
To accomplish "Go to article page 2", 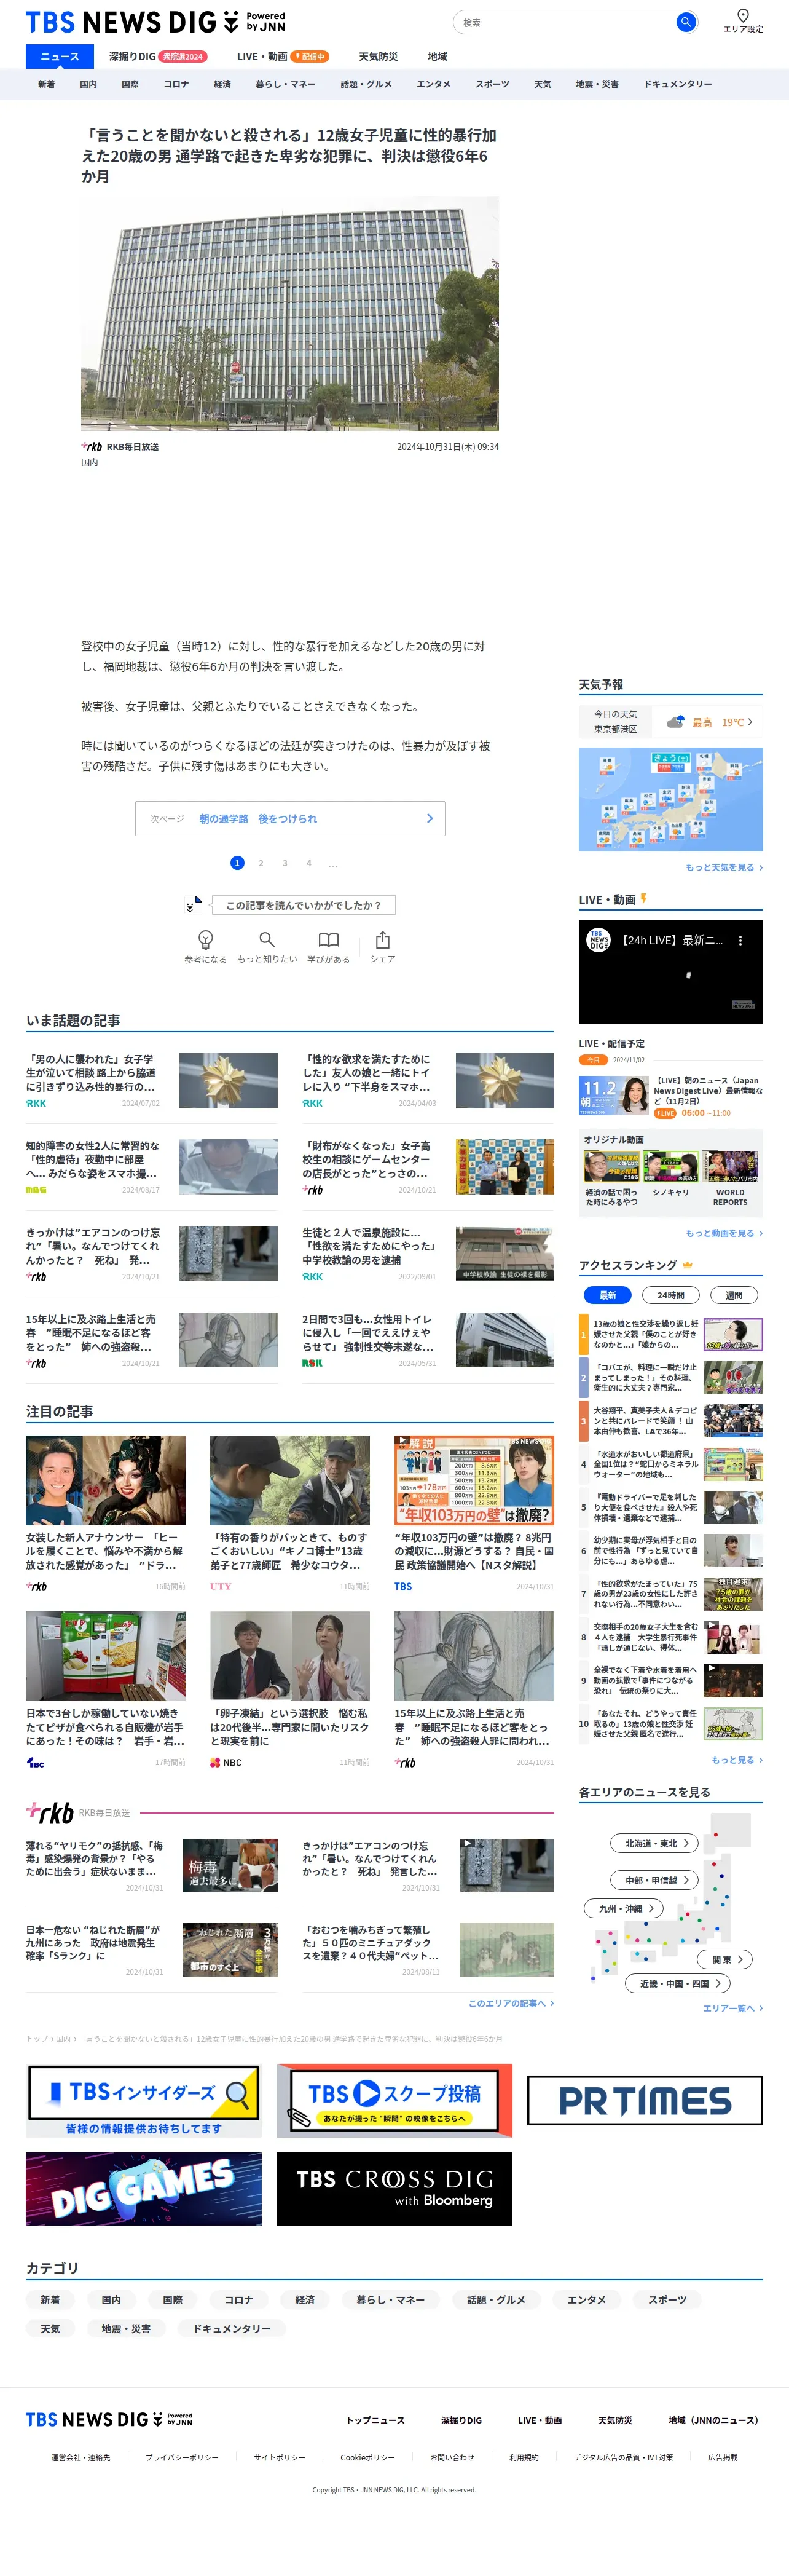I will 261,863.
